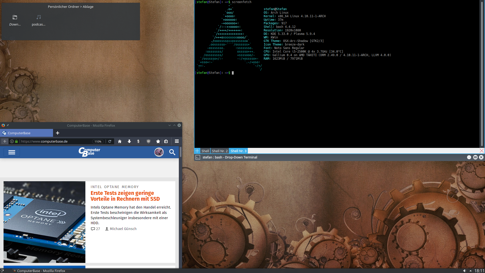Viewport: 485px width, 273px height.
Task: Switch to Shell Nr. 2 tab
Action: (x=220, y=151)
